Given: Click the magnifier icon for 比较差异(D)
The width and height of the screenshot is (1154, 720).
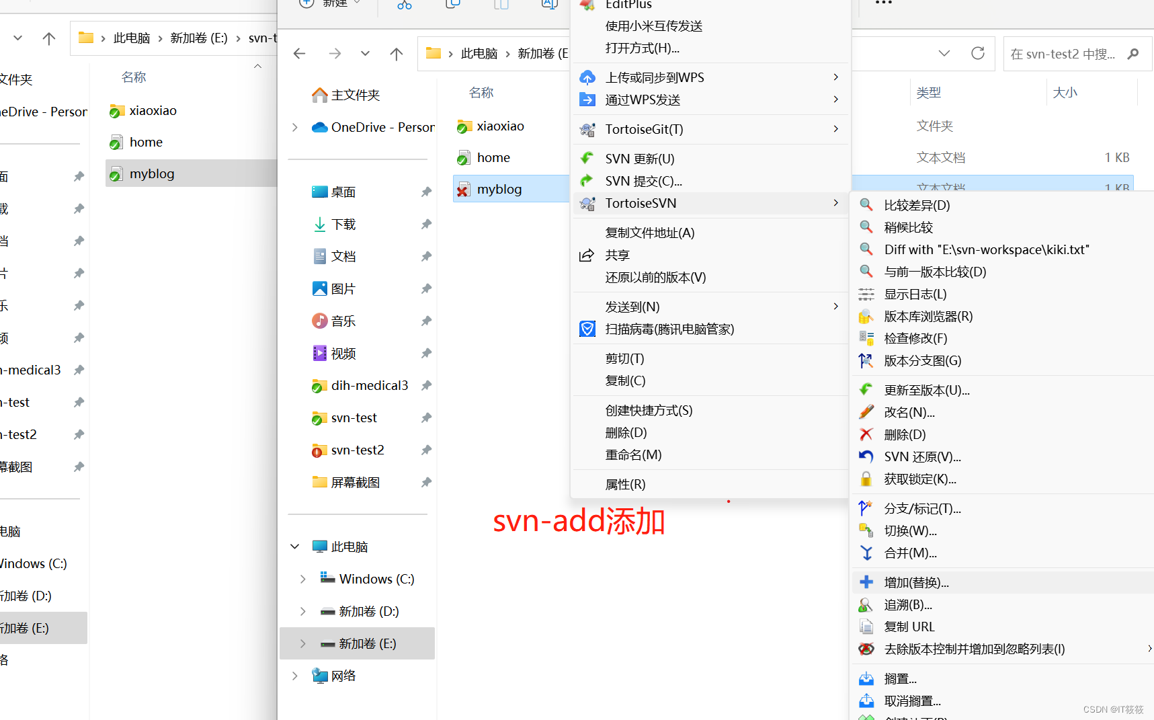Looking at the screenshot, I should (866, 205).
